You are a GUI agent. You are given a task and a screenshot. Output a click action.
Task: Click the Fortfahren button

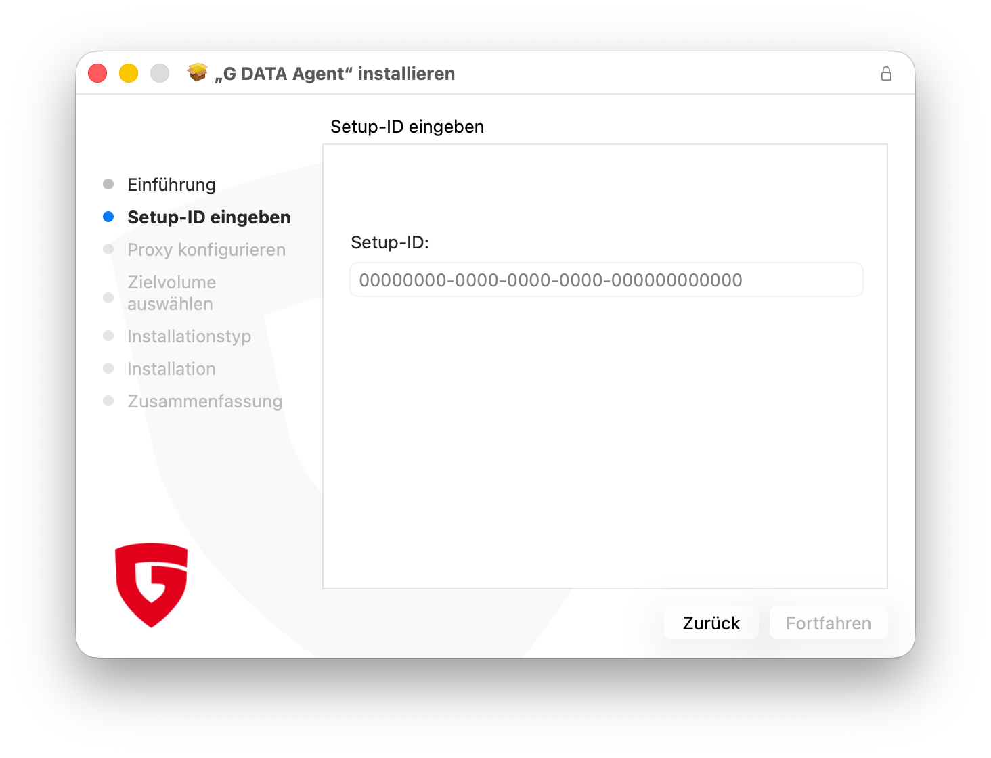pos(829,623)
